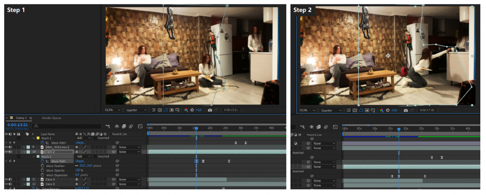Select the Comp 1 timeline tab

[20, 118]
